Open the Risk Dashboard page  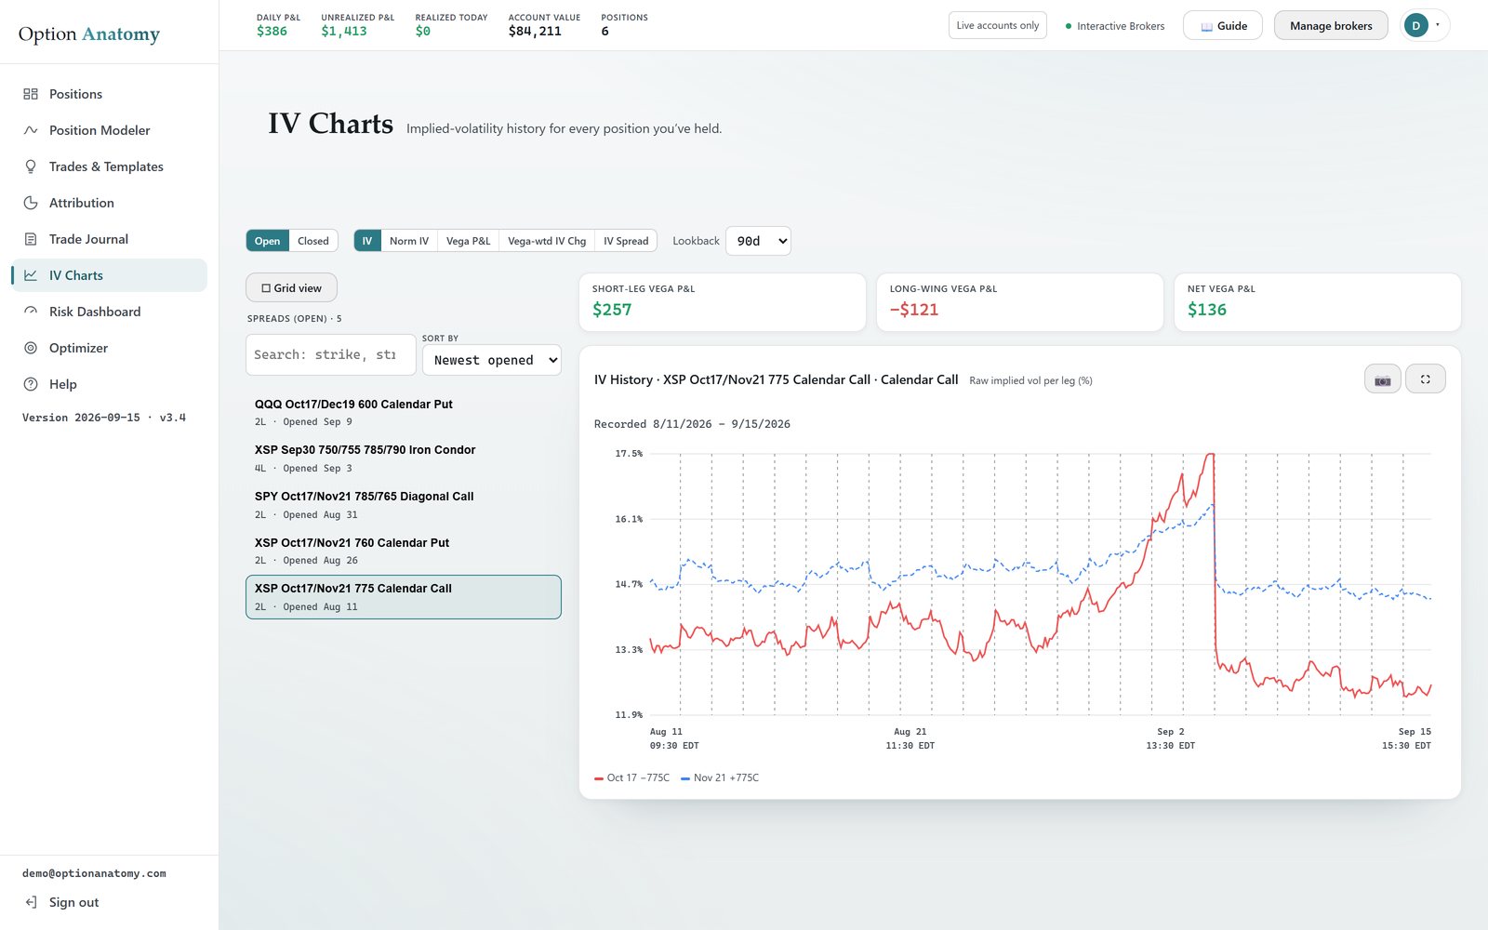(110, 312)
